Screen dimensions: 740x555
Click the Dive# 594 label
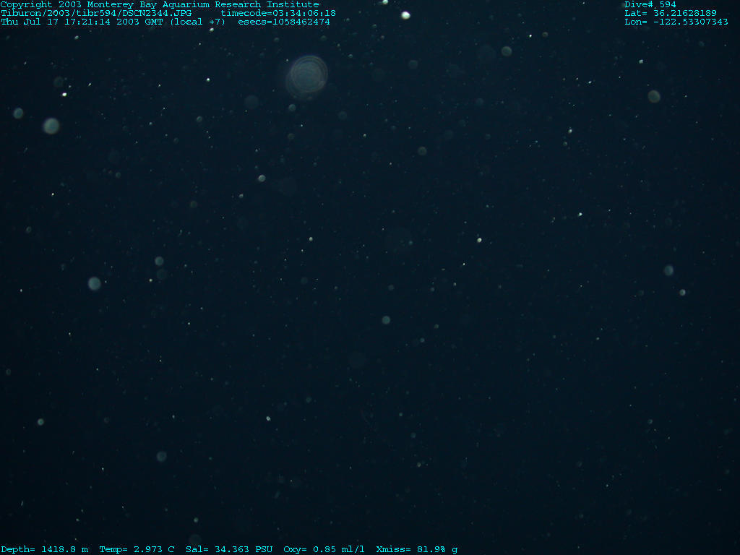[x=650, y=5]
